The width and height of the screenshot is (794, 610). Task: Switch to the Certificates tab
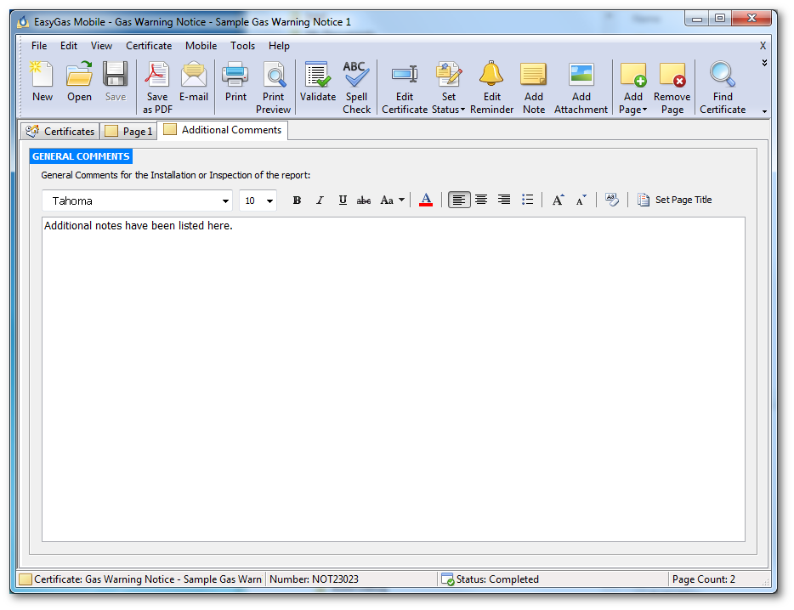(x=60, y=131)
